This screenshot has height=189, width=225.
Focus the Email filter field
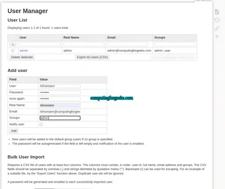coord(127,44)
